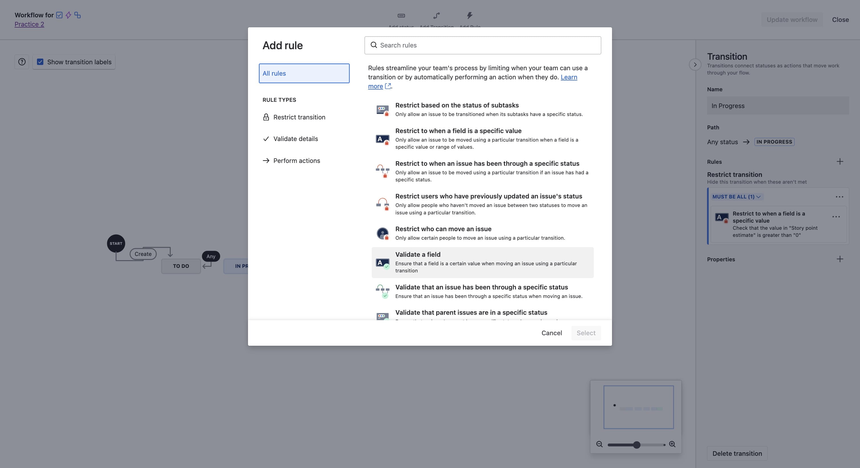Choose Validate that an issue has been through a specific status

pos(482,291)
